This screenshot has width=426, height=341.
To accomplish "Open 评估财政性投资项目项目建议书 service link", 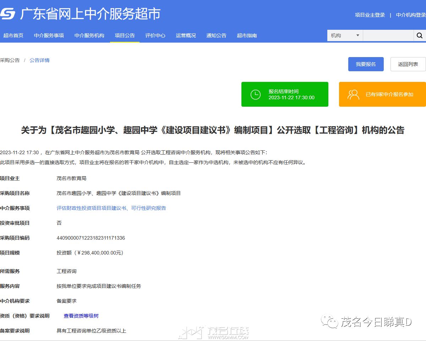I will [111, 208].
